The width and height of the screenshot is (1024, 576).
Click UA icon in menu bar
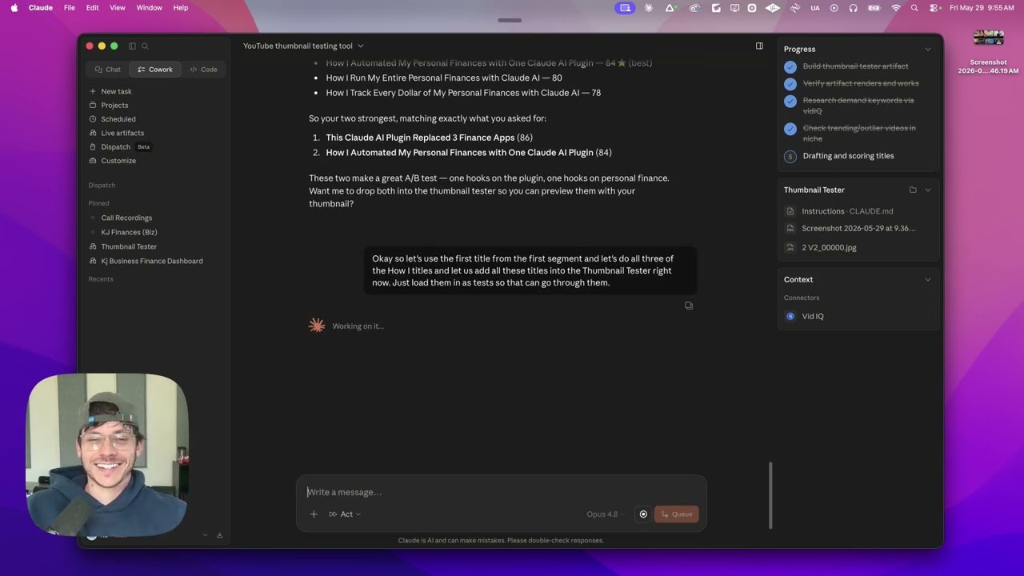815,8
